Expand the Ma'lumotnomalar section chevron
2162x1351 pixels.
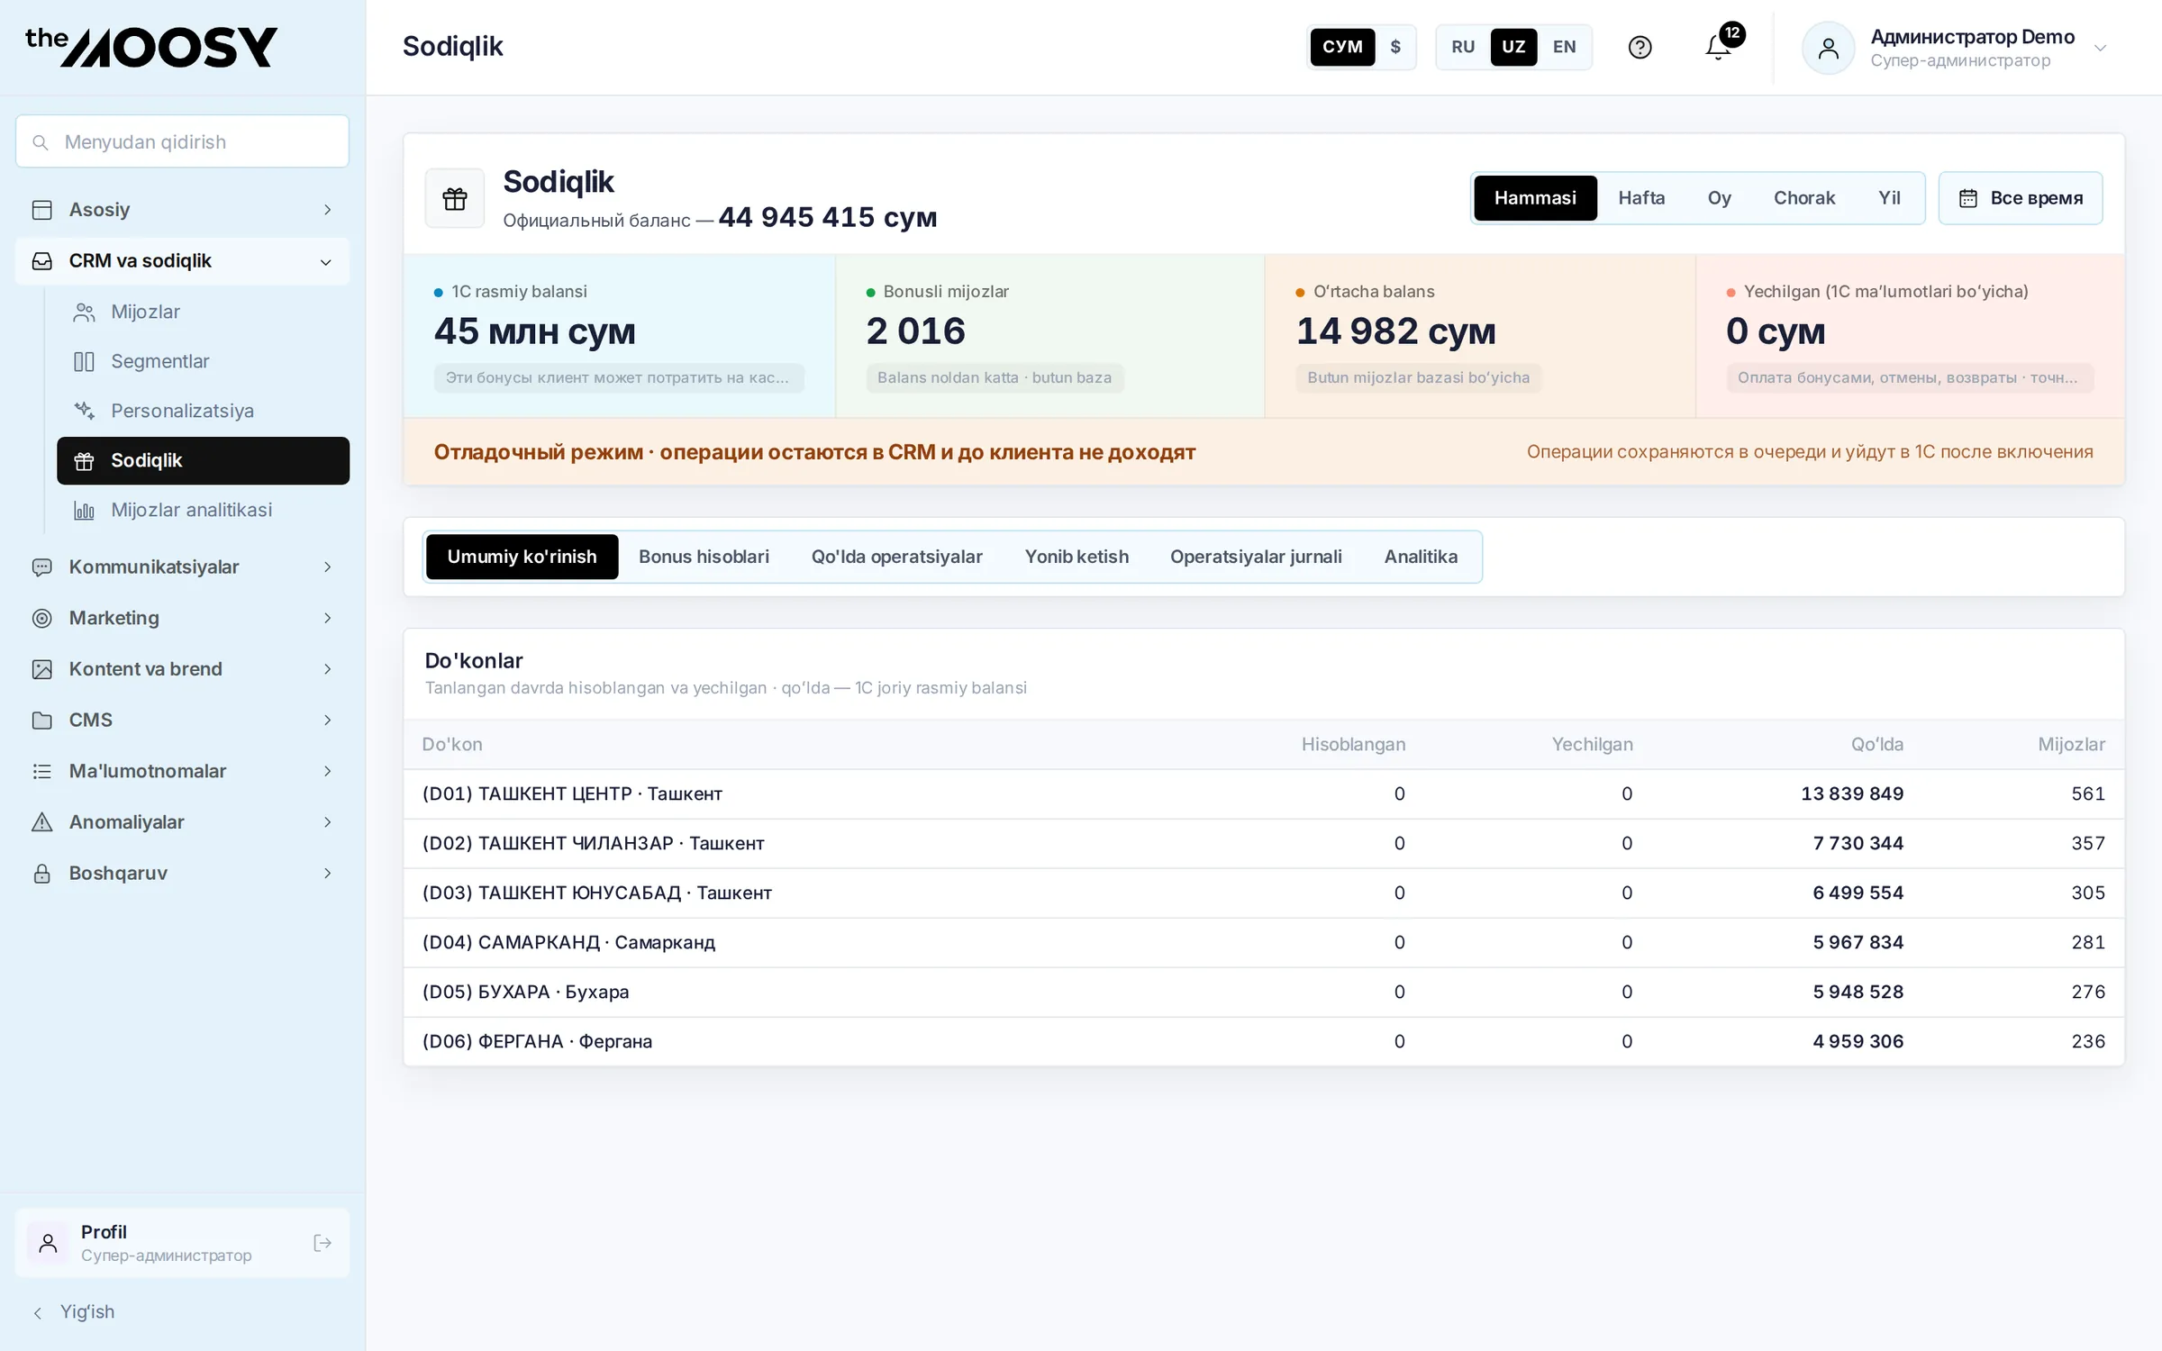tap(327, 771)
